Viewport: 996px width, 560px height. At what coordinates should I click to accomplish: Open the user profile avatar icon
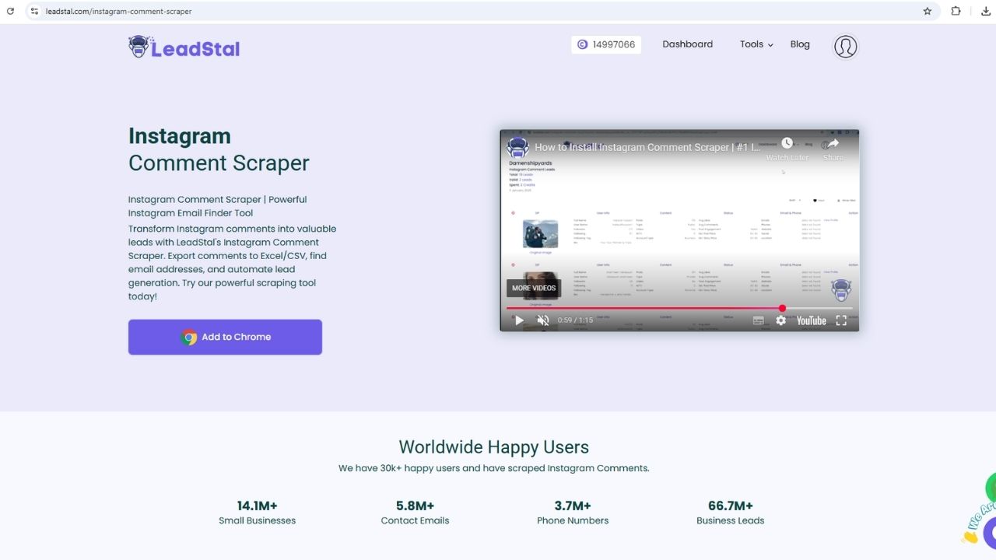click(845, 47)
